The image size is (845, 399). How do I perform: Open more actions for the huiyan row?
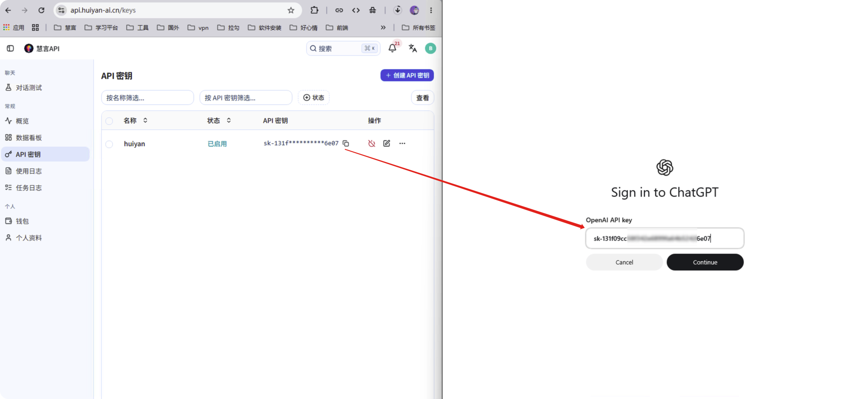click(402, 143)
